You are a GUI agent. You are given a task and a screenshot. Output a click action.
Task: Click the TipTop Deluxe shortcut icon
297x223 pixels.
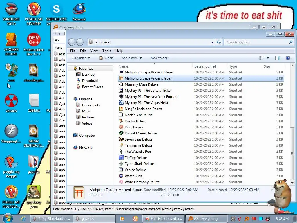[x=121, y=157]
